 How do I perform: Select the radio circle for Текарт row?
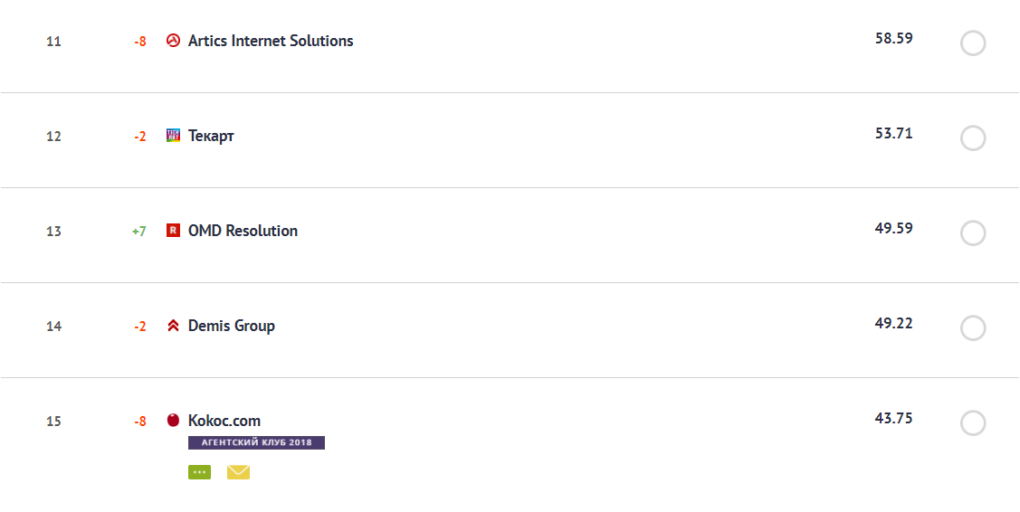point(973,138)
